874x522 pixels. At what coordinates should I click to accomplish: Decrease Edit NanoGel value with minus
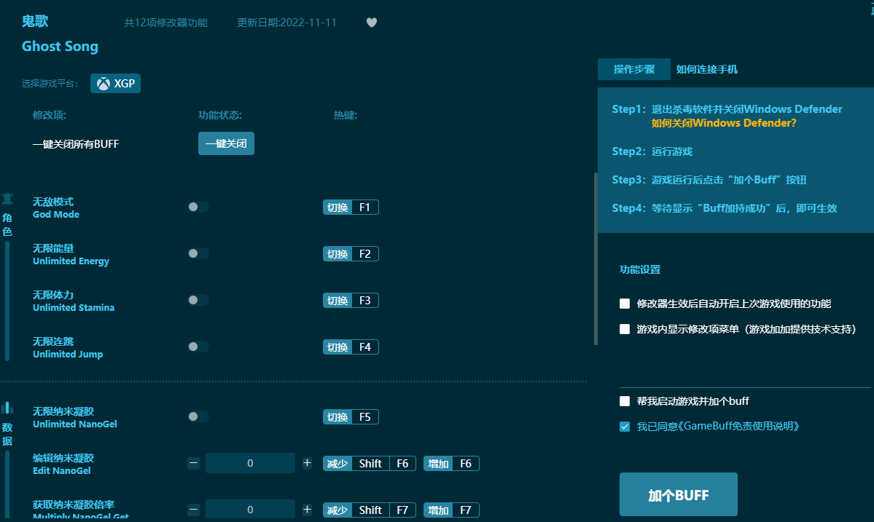coord(193,463)
